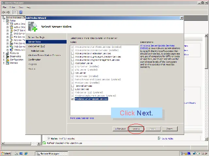209x156 pixels.
Task: Close the Add Roles Wizard dialog
Action: point(182,18)
